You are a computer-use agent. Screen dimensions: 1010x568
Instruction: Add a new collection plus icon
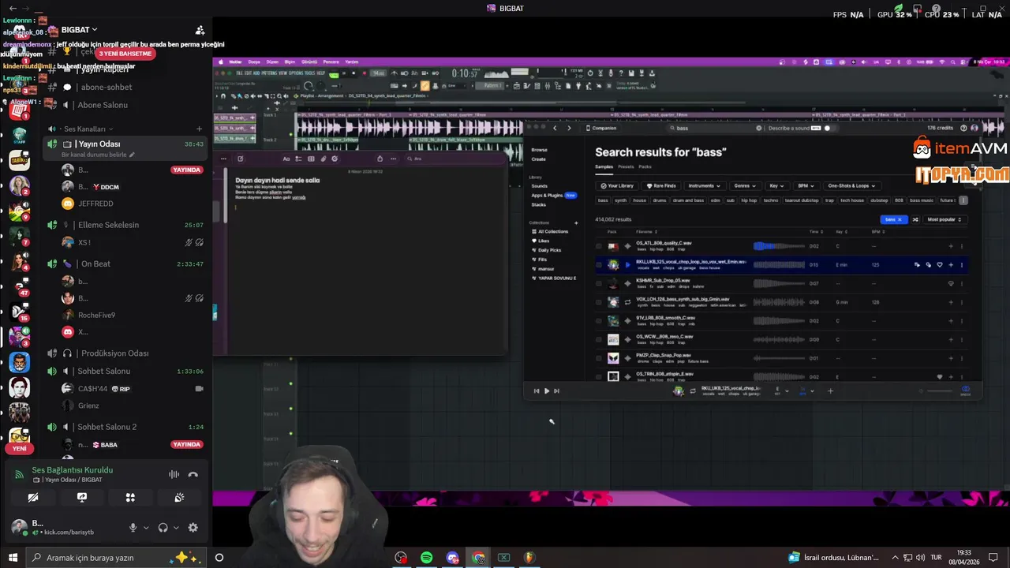[576, 223]
